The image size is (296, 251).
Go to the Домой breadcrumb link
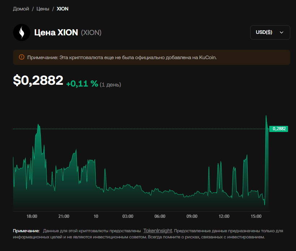coord(21,9)
